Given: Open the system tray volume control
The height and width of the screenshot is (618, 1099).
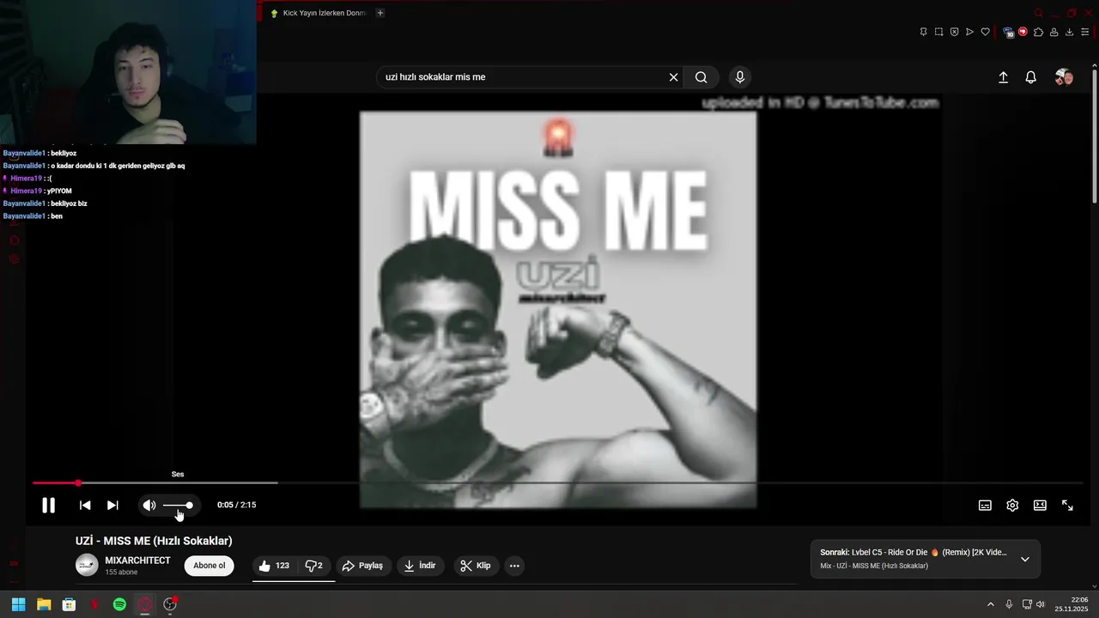Looking at the screenshot, I should [x=1041, y=604].
